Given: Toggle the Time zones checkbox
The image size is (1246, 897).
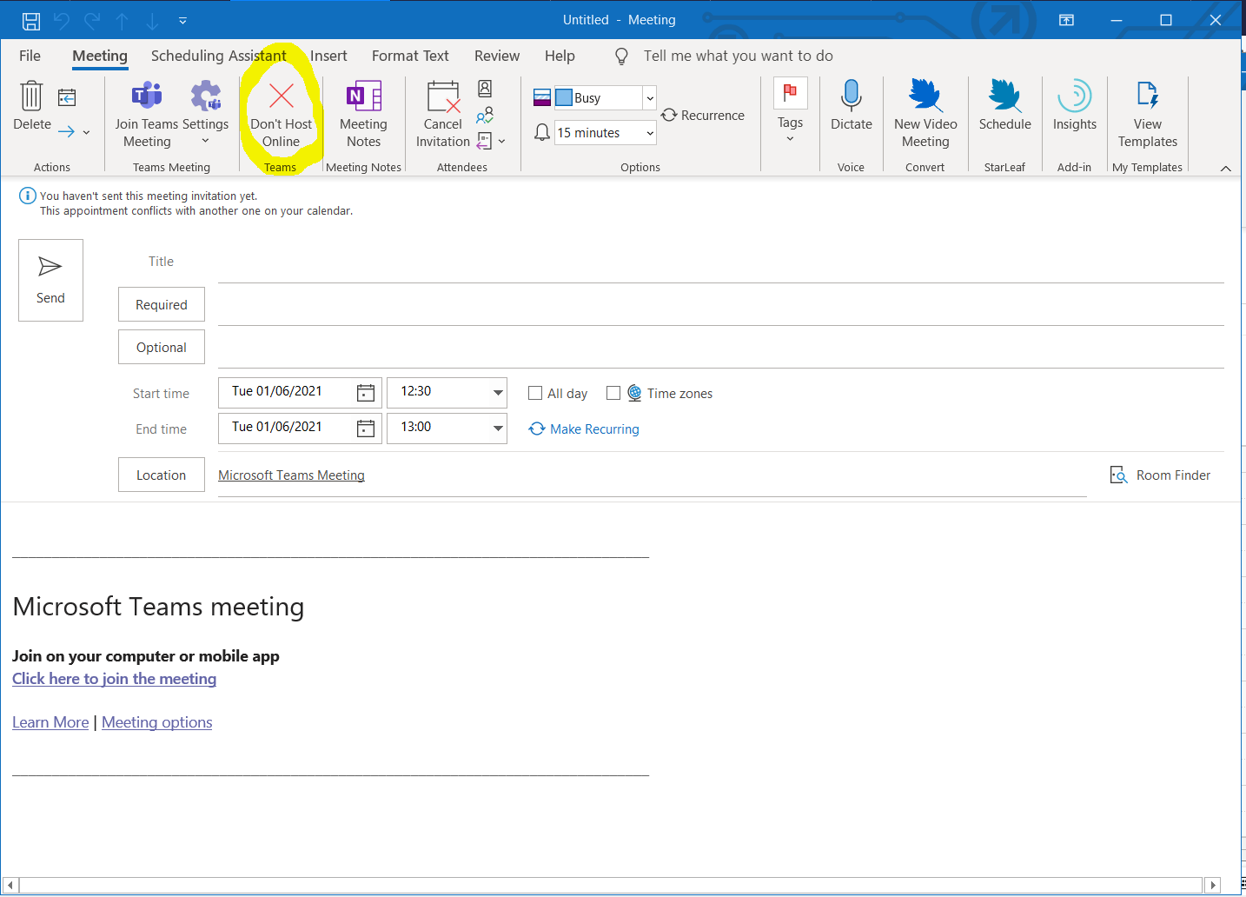Looking at the screenshot, I should (x=613, y=393).
